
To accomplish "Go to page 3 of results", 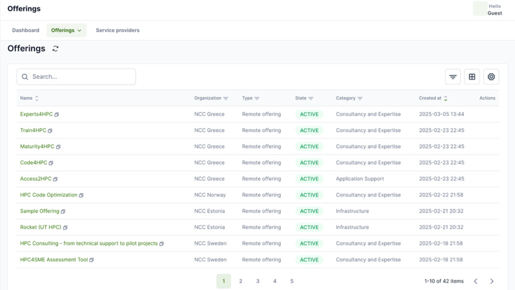I will pos(257,281).
